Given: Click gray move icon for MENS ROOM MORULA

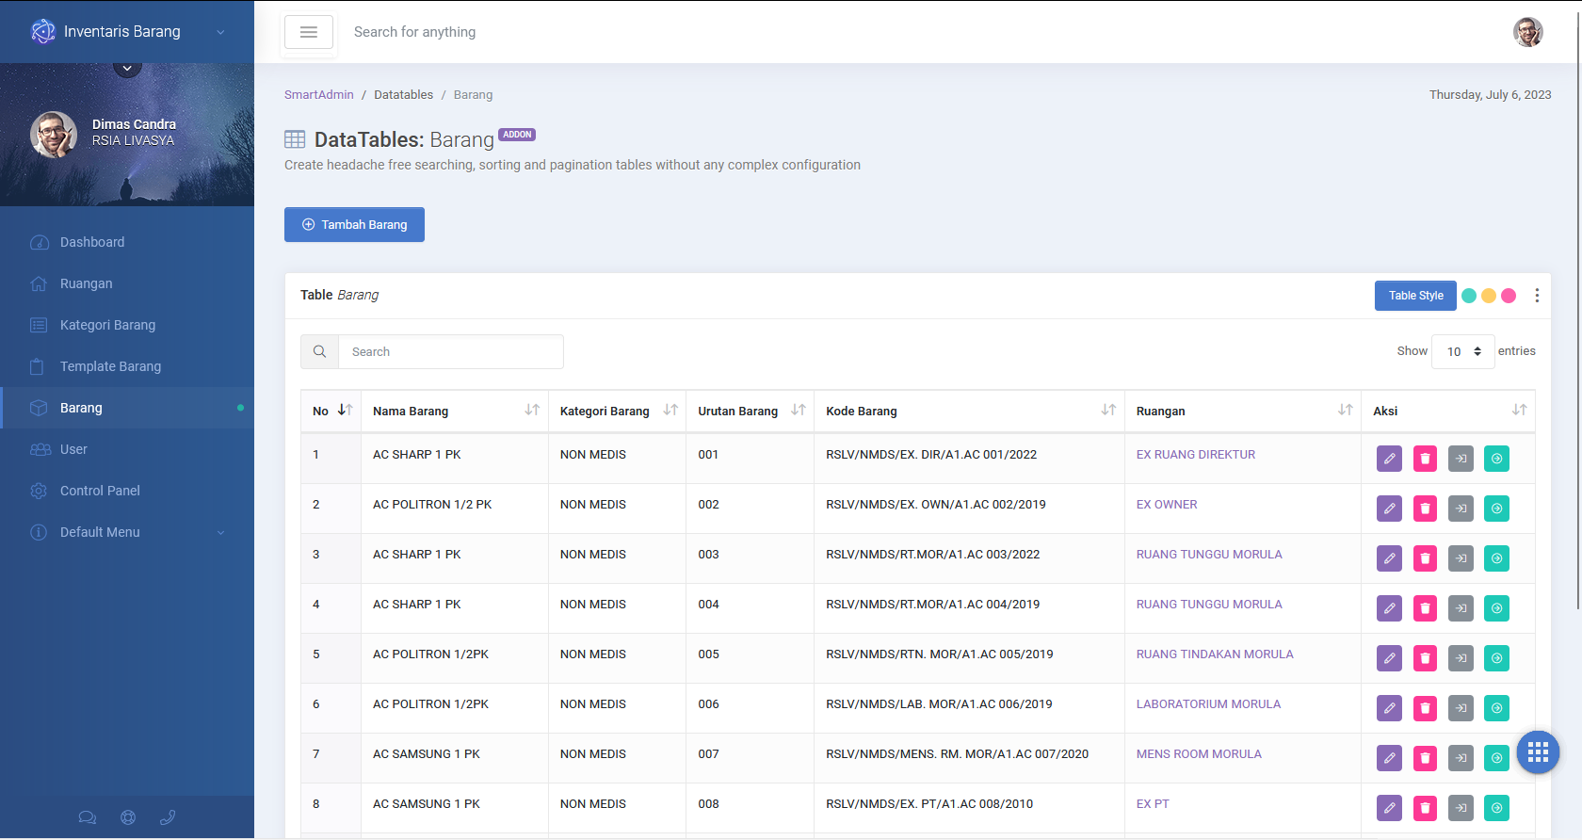Looking at the screenshot, I should [1461, 758].
